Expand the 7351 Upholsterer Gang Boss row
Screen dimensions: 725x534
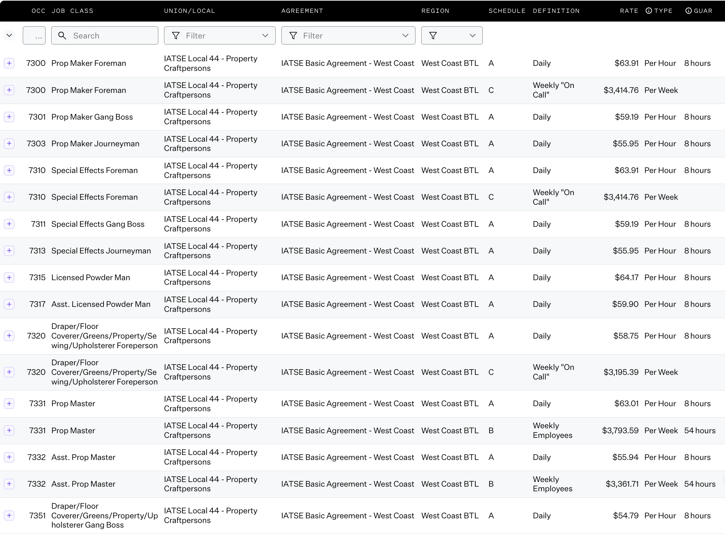(x=9, y=515)
